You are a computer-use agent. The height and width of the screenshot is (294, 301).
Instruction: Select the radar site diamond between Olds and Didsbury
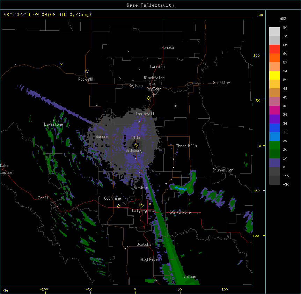135,146
